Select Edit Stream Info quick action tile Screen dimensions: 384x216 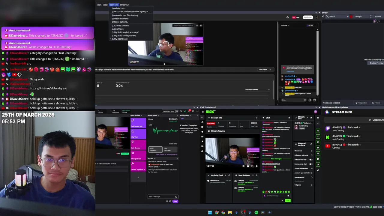point(138,122)
